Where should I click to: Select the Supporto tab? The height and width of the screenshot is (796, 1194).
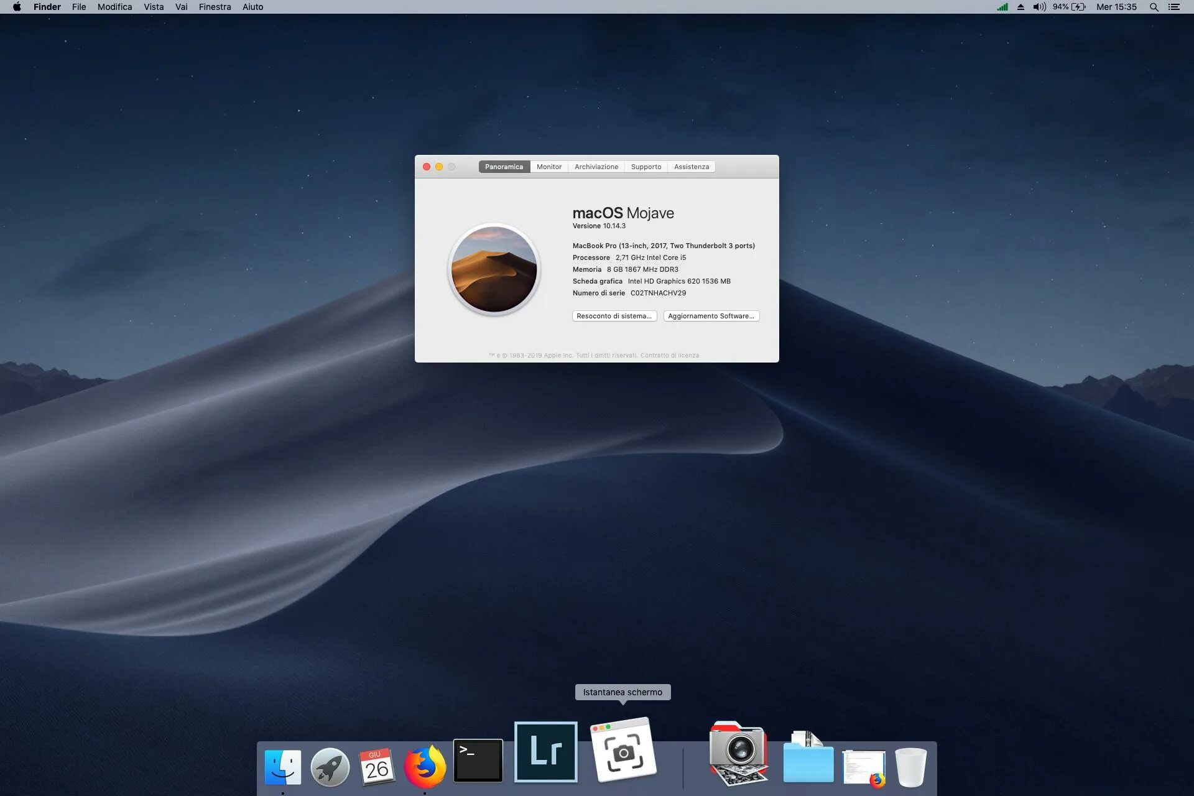click(646, 167)
